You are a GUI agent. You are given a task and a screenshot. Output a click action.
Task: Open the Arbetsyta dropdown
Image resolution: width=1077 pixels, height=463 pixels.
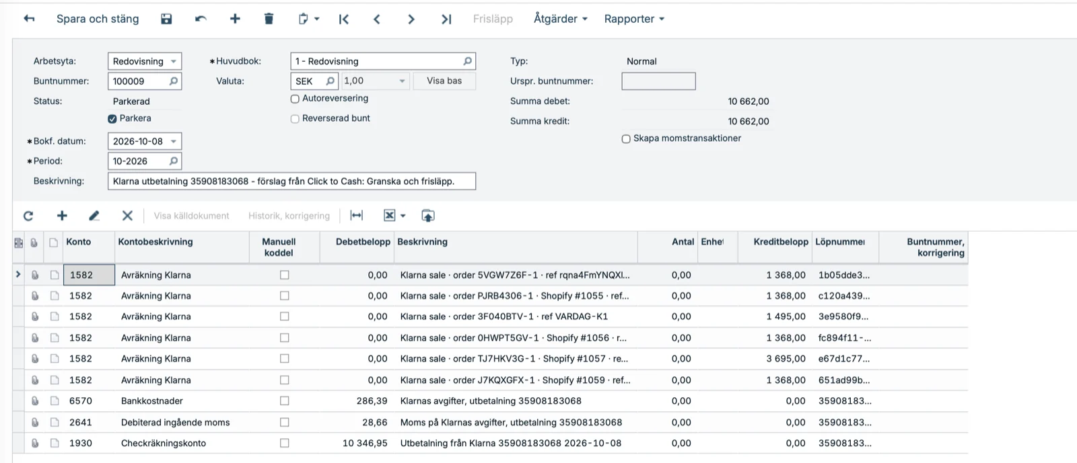tap(174, 61)
